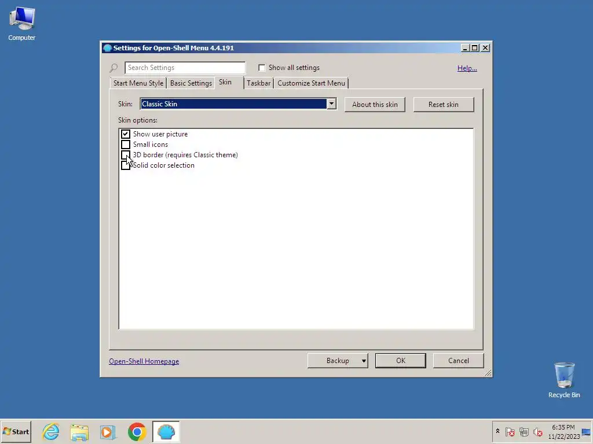
Task: Open the Help... link
Action: pyautogui.click(x=467, y=68)
